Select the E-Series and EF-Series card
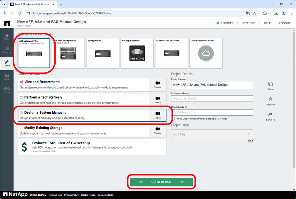The height and width of the screenshot is (199, 296). coord(172,53)
